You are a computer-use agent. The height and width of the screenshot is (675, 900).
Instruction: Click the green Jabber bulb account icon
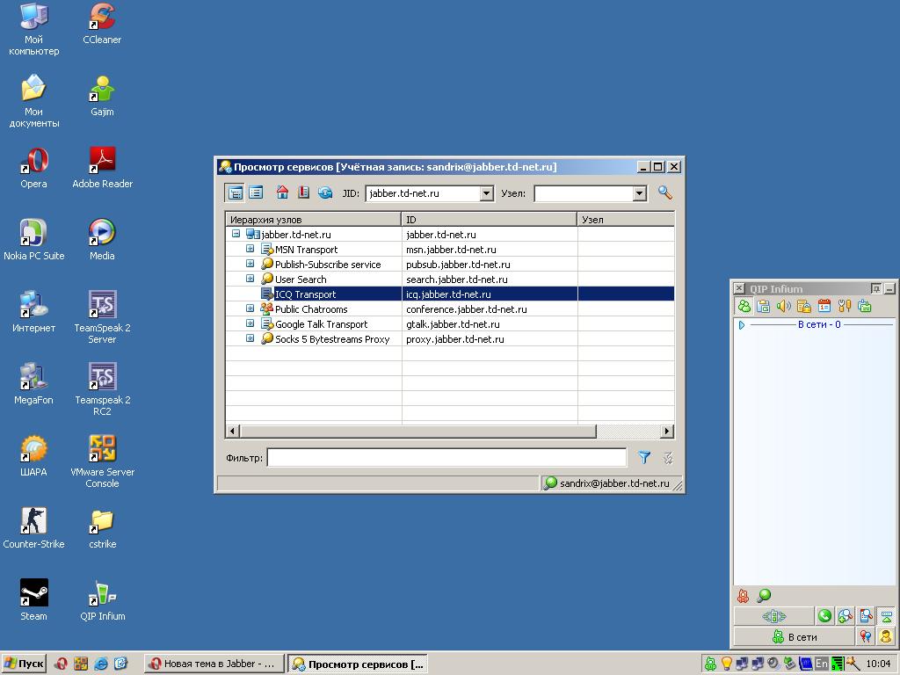(x=764, y=596)
